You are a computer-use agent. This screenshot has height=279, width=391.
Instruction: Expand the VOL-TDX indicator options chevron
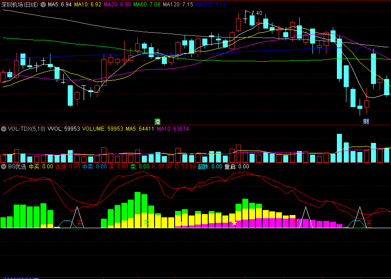click(x=4, y=129)
